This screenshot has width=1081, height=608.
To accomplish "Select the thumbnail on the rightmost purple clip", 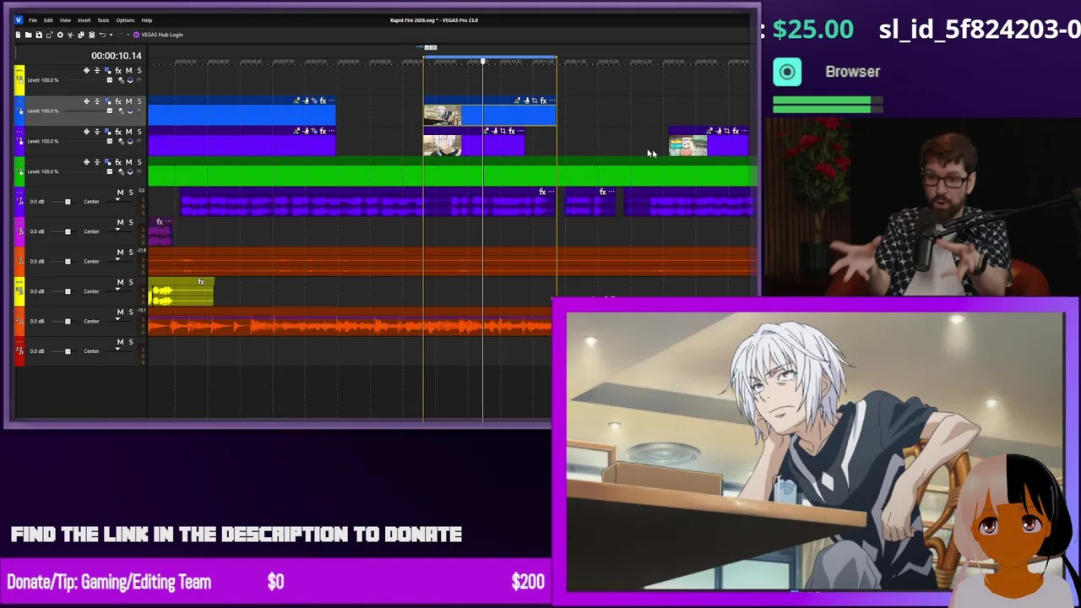I will [687, 146].
